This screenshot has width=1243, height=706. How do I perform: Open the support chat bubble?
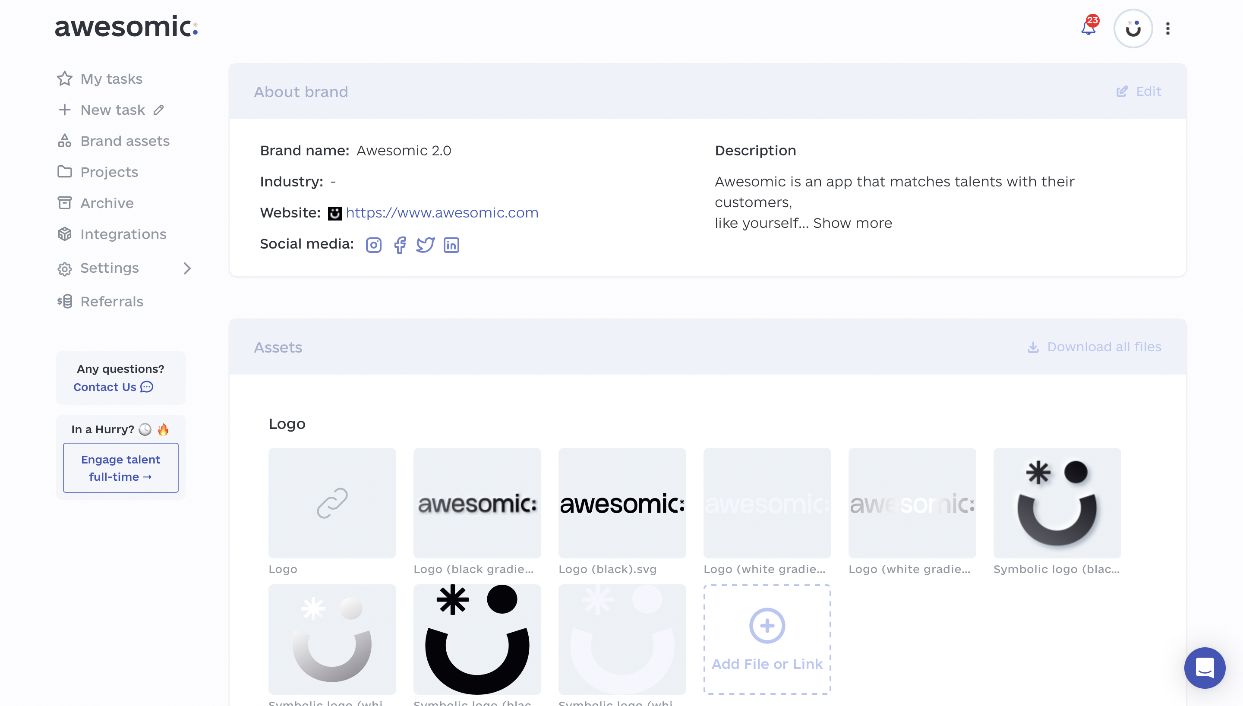[x=1205, y=668]
